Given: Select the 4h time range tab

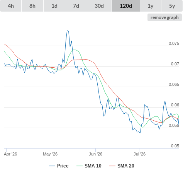Looking at the screenshot, I should [x=11, y=6].
